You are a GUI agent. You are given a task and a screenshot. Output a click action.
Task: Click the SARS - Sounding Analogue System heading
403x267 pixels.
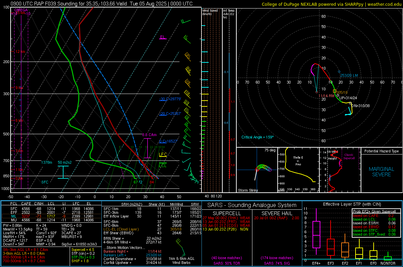pos(252,205)
